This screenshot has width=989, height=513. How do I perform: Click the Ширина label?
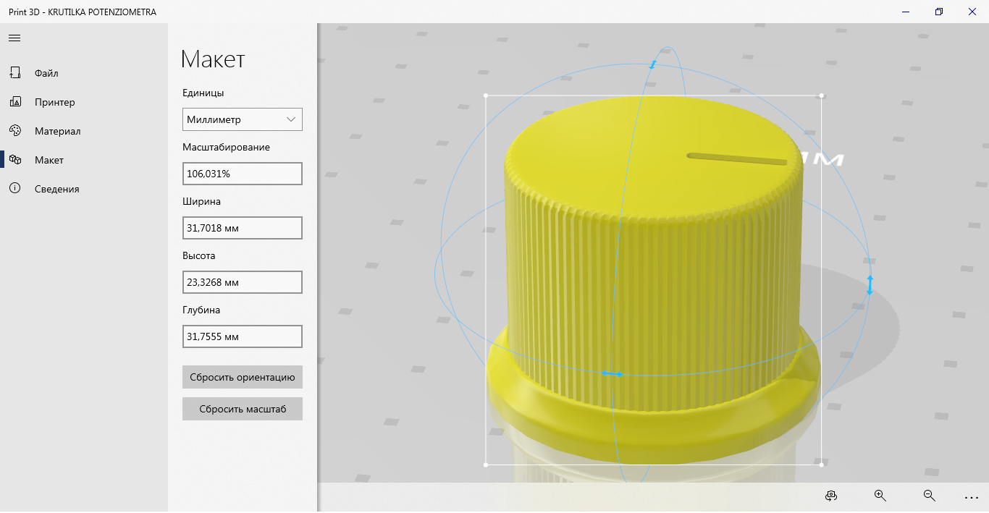202,201
